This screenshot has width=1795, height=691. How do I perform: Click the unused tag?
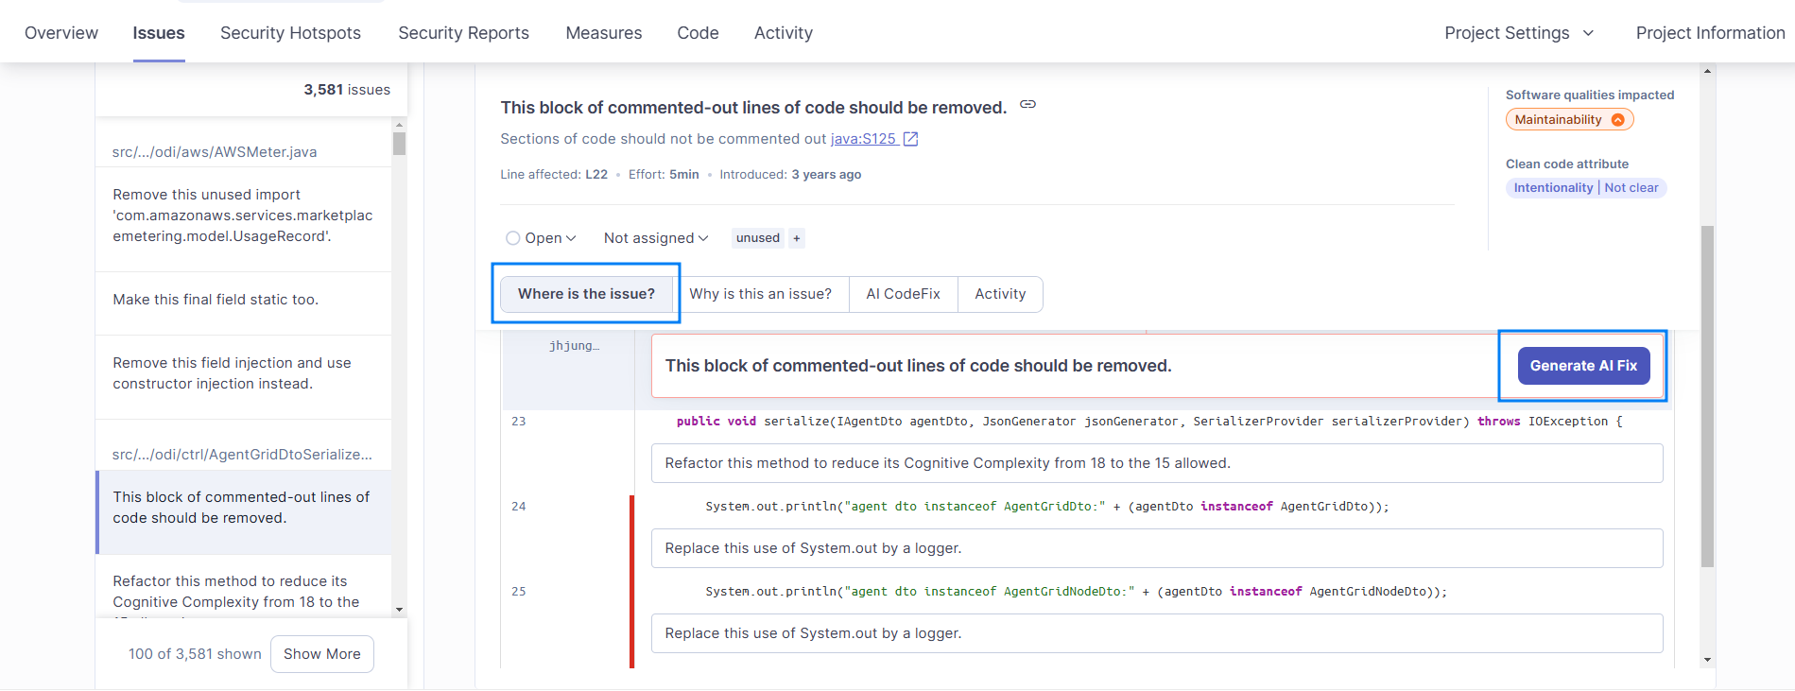click(x=758, y=238)
